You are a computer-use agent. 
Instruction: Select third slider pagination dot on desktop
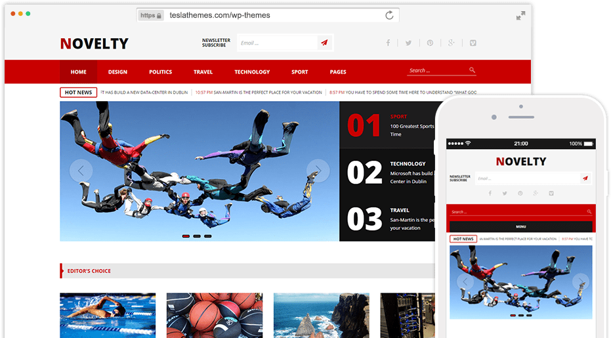[x=207, y=236]
